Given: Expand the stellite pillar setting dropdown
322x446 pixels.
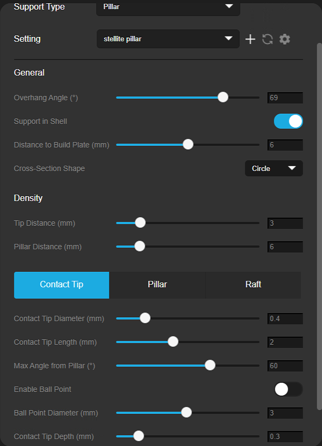Looking at the screenshot, I should pyautogui.click(x=168, y=39).
